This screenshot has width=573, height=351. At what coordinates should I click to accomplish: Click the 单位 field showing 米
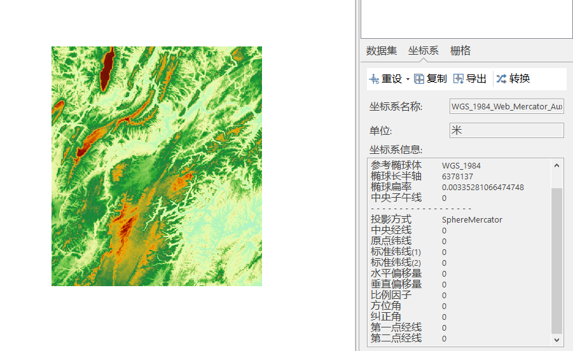506,130
